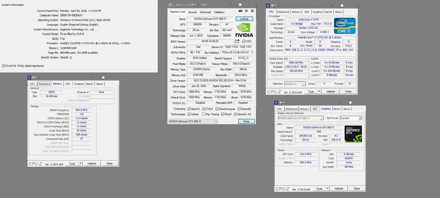Click Tools button in the CPU tab window
Viewport: 440px width, 198px height.
click(x=311, y=91)
